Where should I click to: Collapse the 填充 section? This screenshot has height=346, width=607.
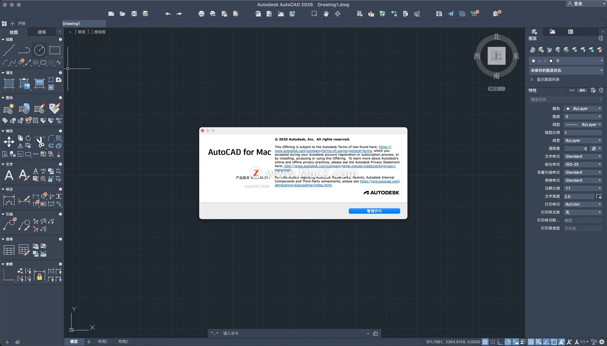coord(3,73)
